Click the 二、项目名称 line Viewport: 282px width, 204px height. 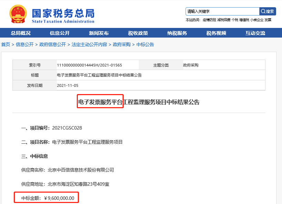[x=72, y=142]
